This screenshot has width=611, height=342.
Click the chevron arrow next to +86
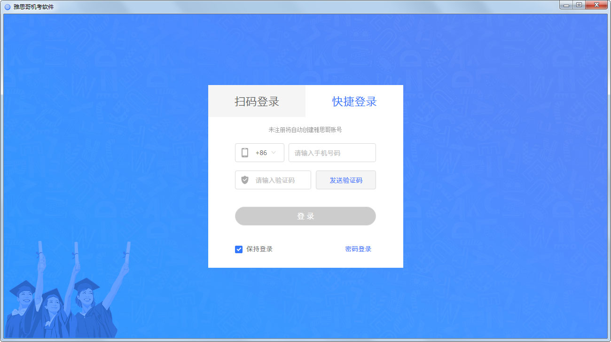(274, 153)
